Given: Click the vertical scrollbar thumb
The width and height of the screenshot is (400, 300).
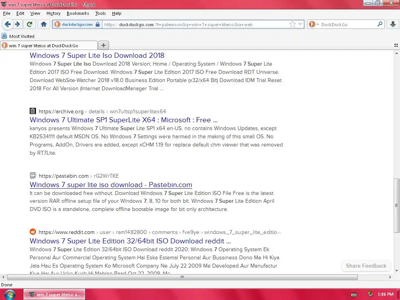Looking at the screenshot, I should point(396,205).
